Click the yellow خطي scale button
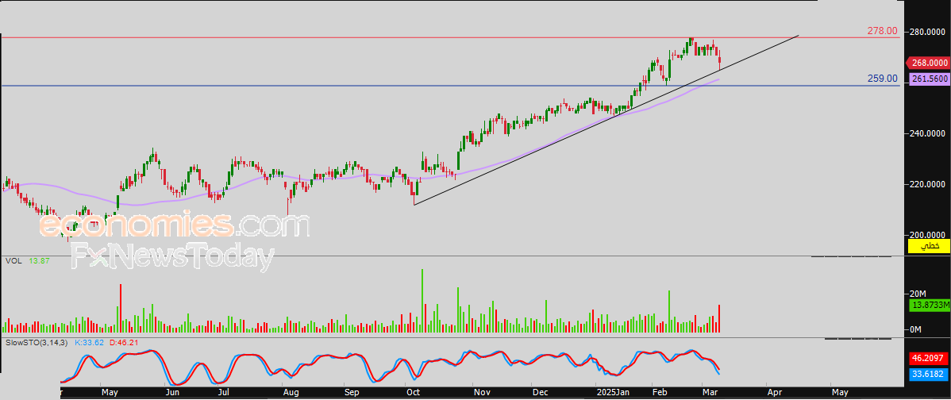The image size is (951, 400). [x=929, y=246]
